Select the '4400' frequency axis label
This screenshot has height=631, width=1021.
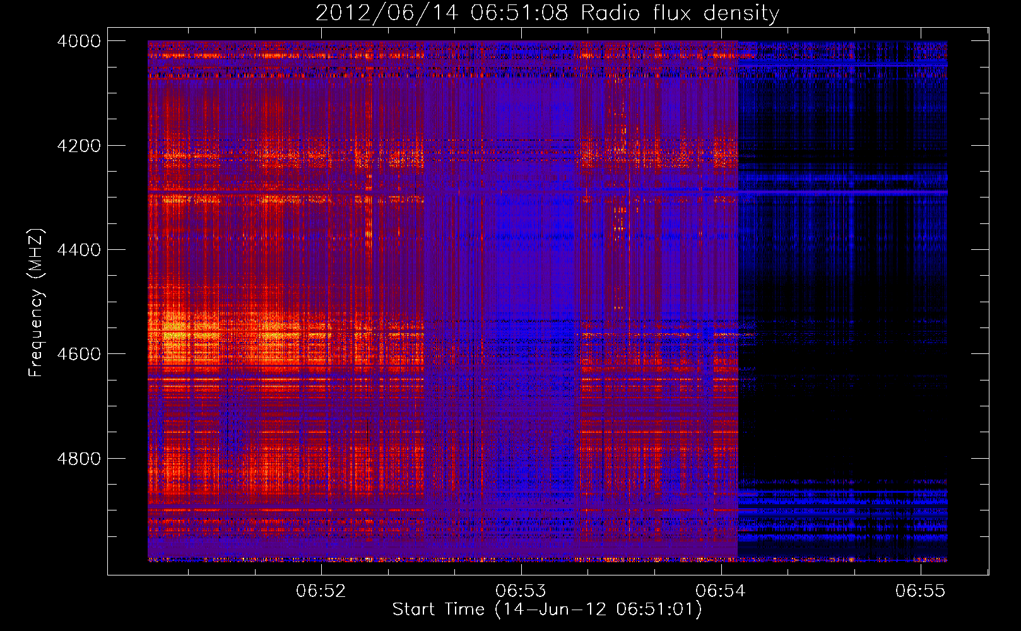(x=79, y=250)
